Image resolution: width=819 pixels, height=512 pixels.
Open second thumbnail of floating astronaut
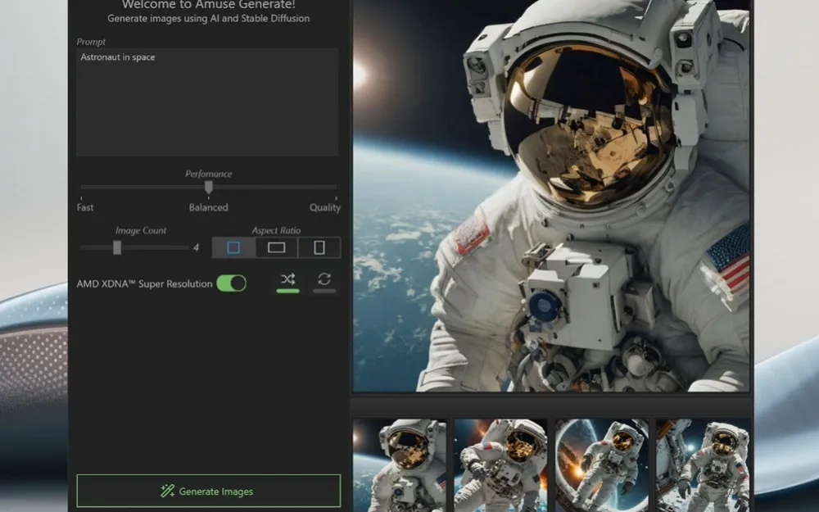click(500, 465)
